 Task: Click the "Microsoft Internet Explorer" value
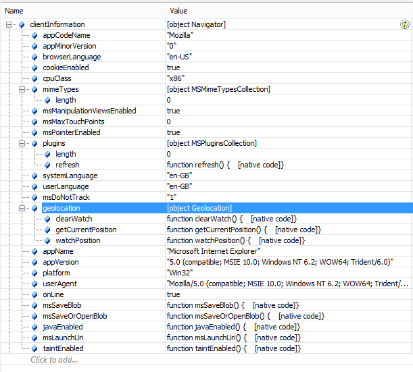pyautogui.click(x=214, y=251)
